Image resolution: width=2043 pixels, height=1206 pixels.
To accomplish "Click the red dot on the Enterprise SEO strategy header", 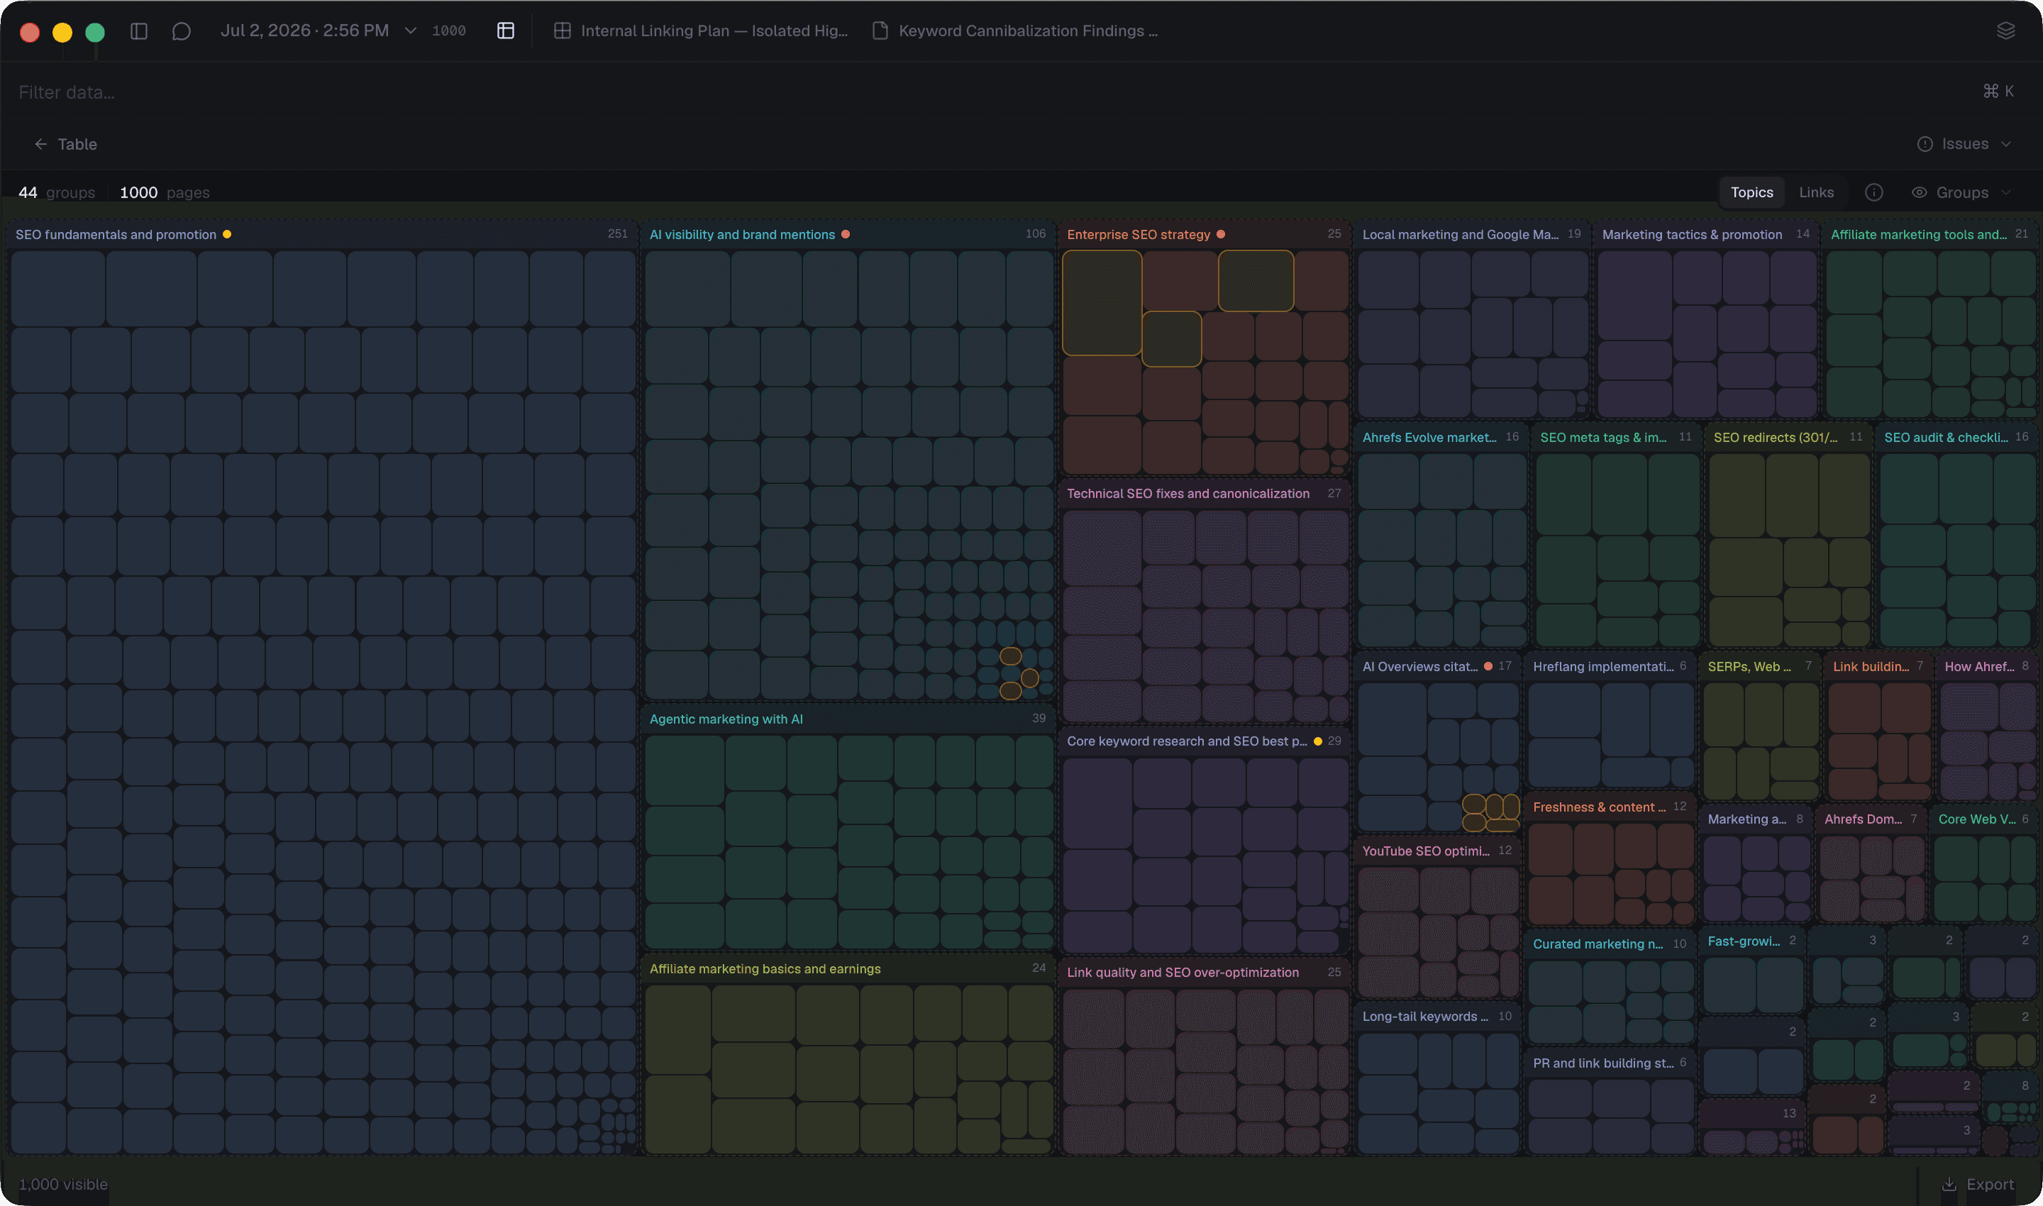I will [1221, 234].
